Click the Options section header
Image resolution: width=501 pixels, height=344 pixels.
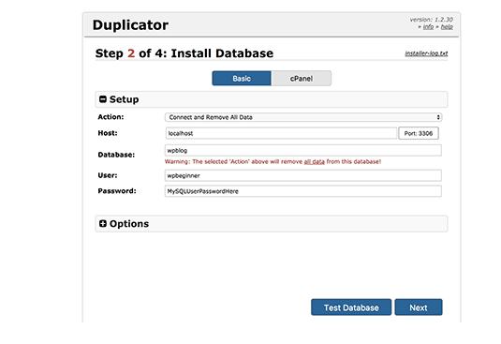(272, 224)
